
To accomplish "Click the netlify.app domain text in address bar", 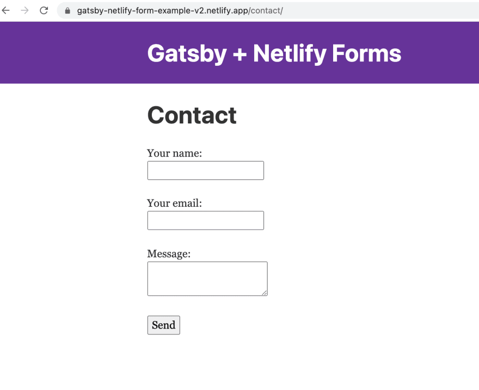I will pos(228,11).
